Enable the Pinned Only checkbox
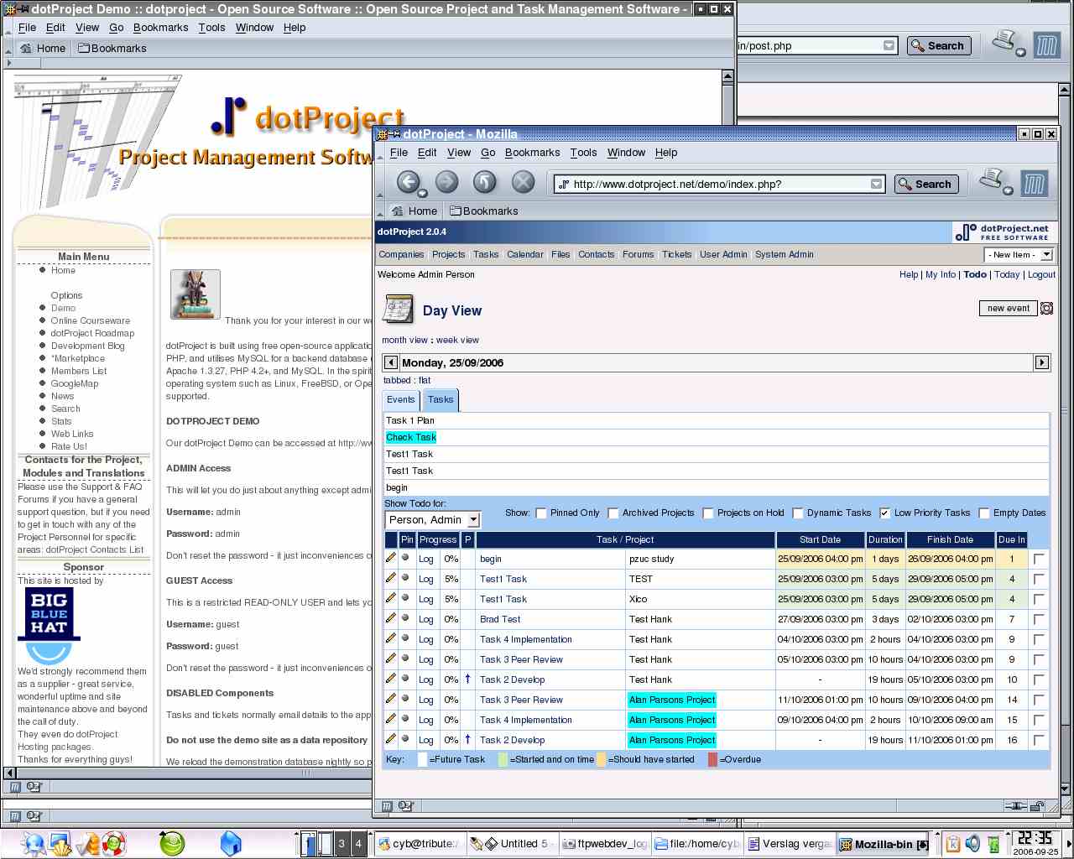 click(x=541, y=513)
